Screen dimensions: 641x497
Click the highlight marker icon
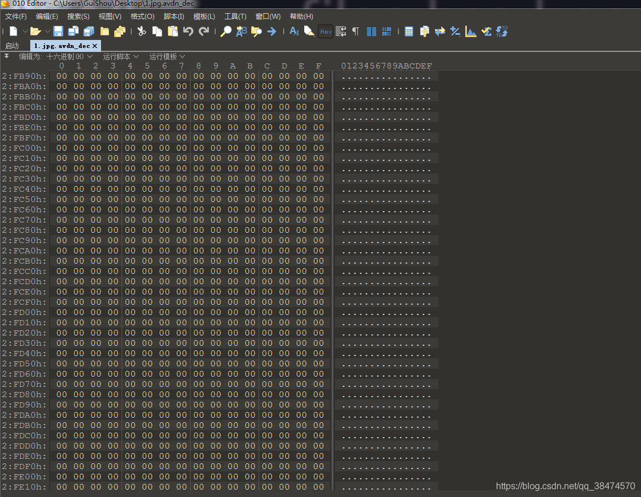coord(309,31)
